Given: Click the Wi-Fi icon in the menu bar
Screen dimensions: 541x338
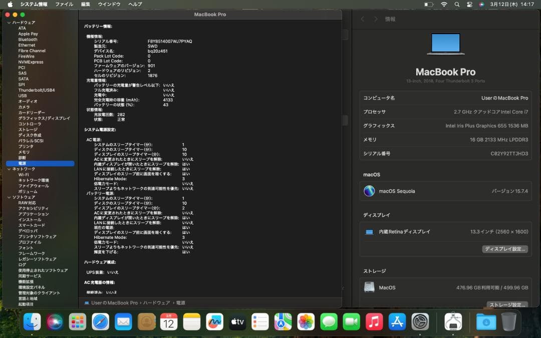Looking at the screenshot, I should point(444,4).
